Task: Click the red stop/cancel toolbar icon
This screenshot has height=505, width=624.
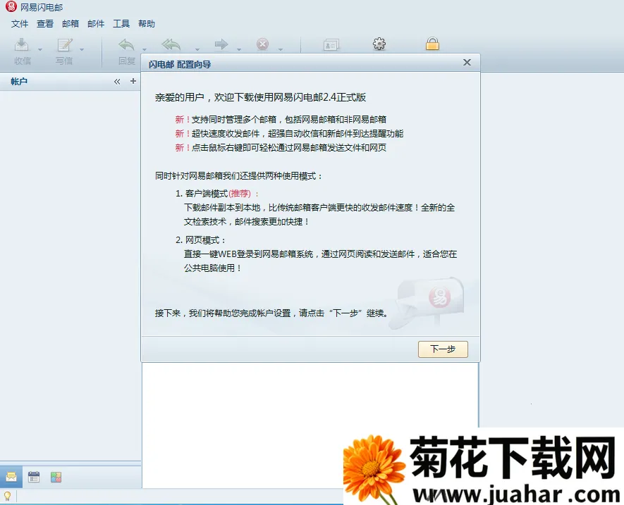Action: 262,44
